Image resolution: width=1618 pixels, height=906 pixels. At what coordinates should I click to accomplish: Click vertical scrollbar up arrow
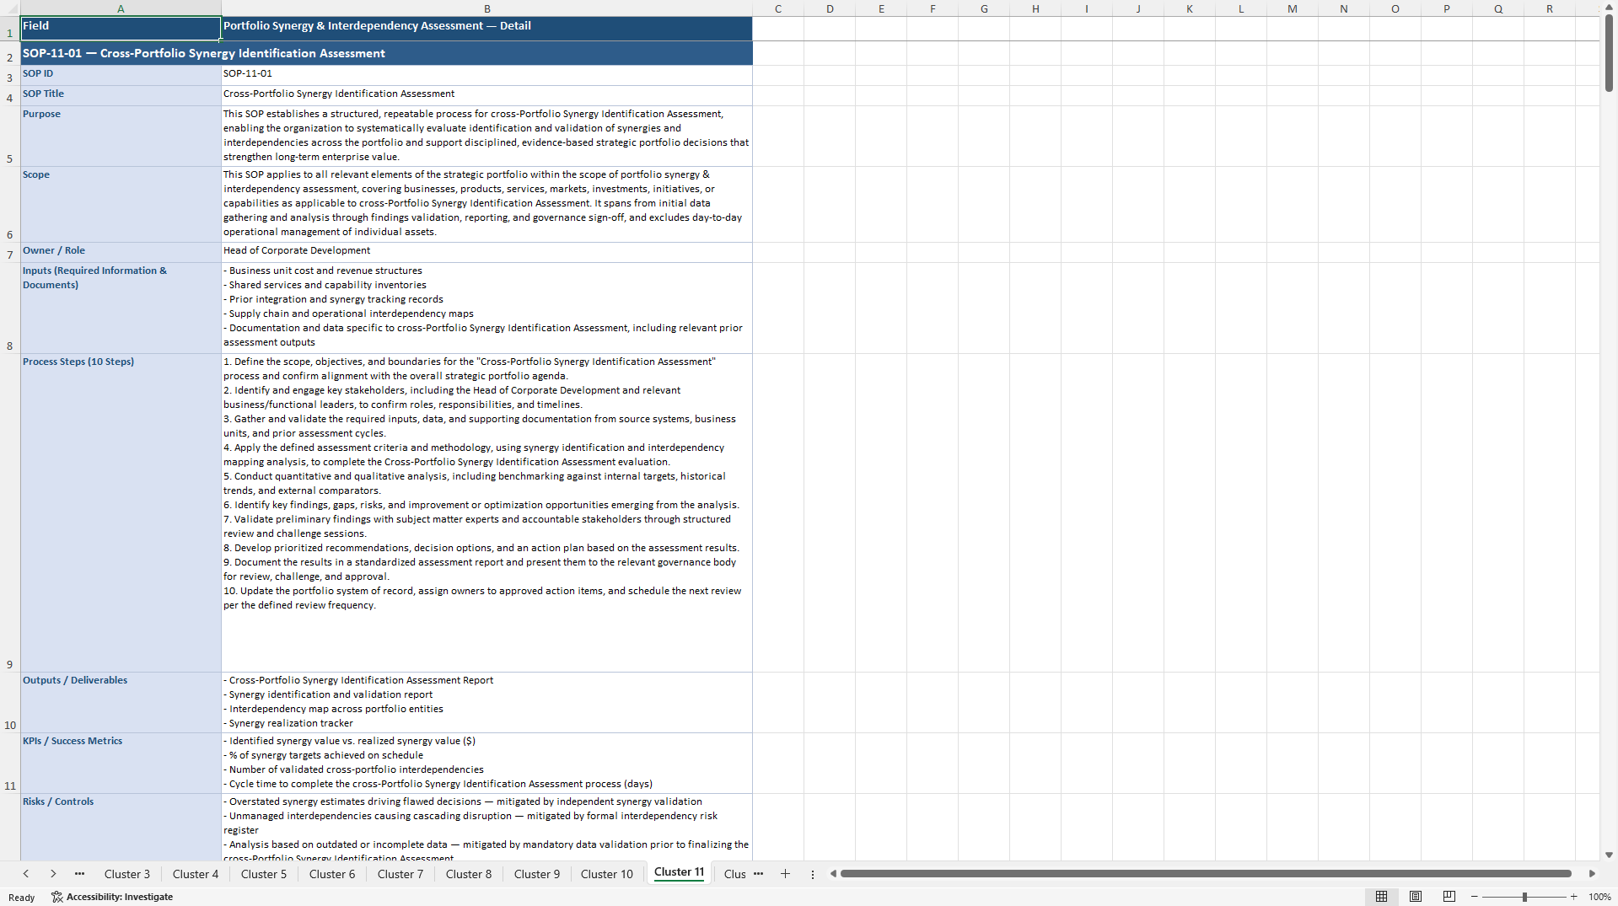(x=1609, y=8)
